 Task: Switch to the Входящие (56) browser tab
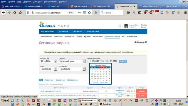point(103,6)
